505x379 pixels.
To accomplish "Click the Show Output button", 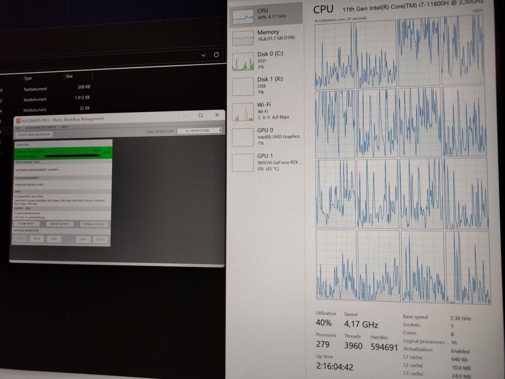I will (59, 224).
